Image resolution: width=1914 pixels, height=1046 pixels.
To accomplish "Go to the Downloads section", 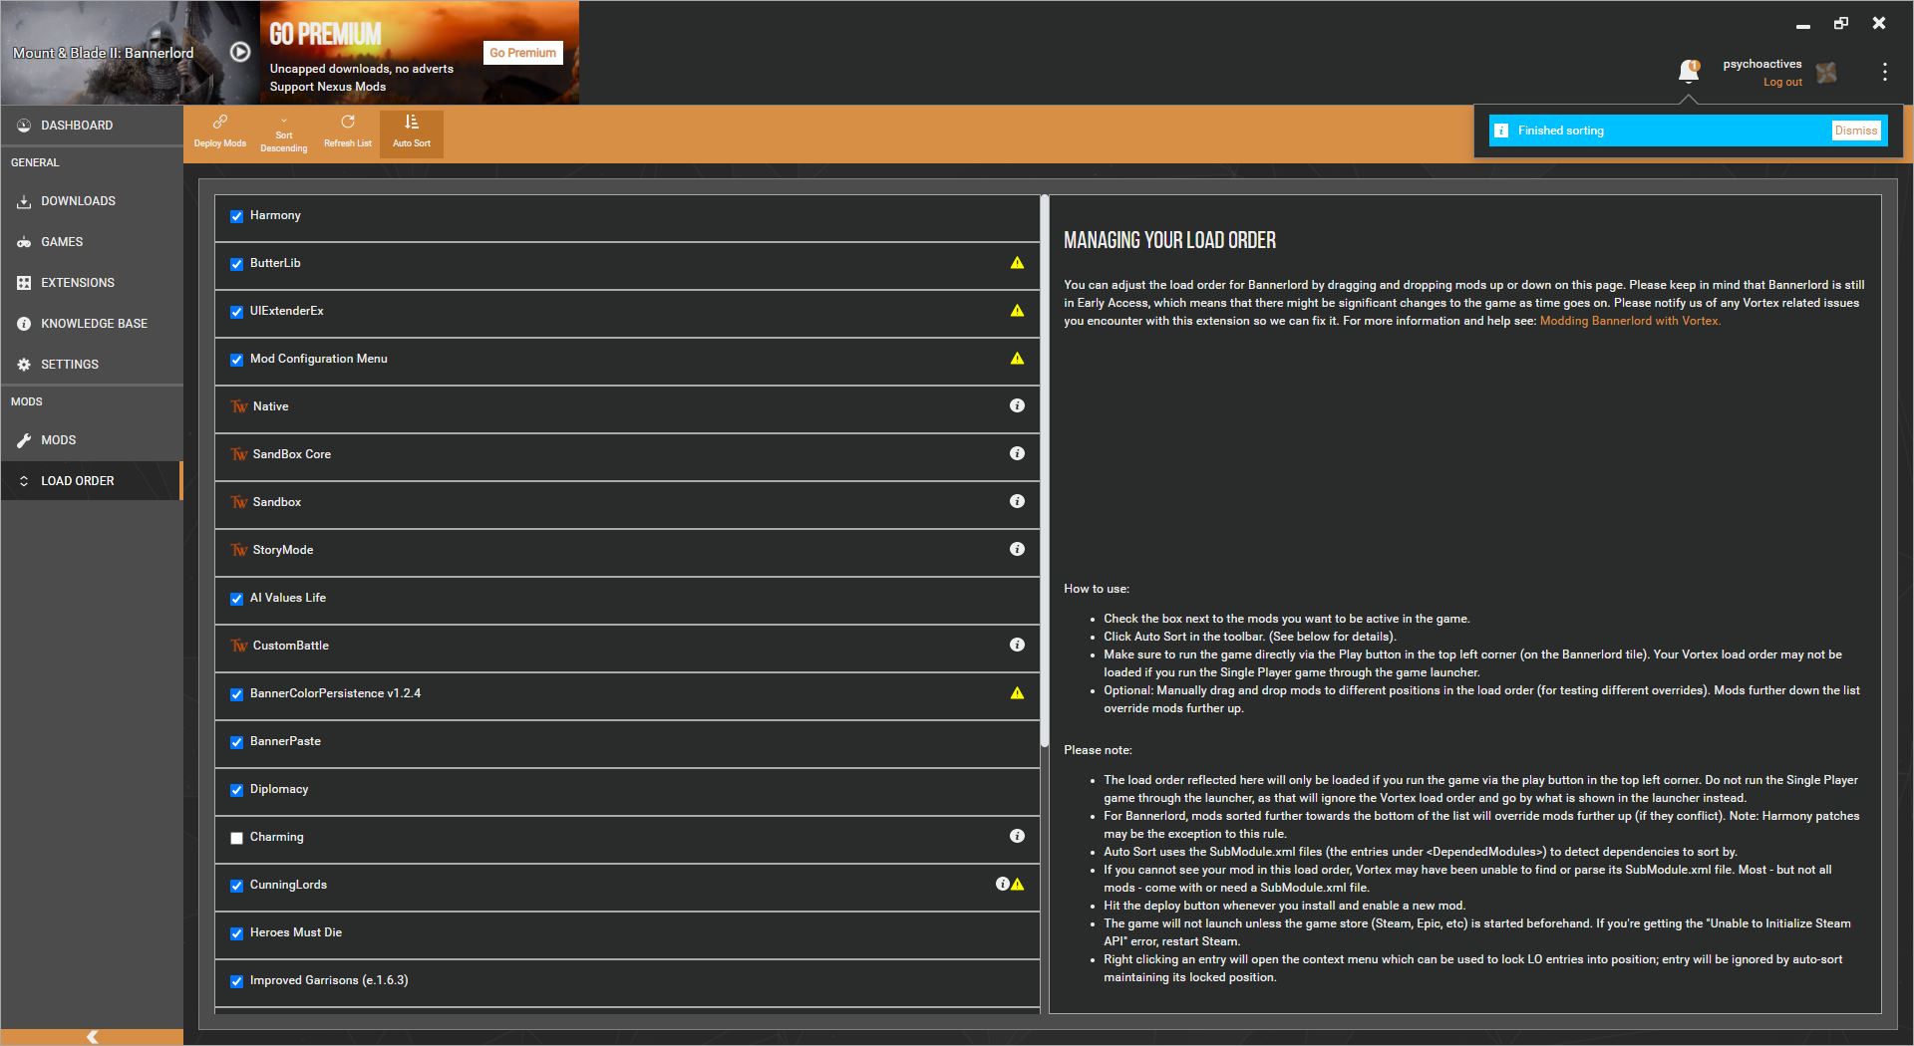I will (92, 201).
